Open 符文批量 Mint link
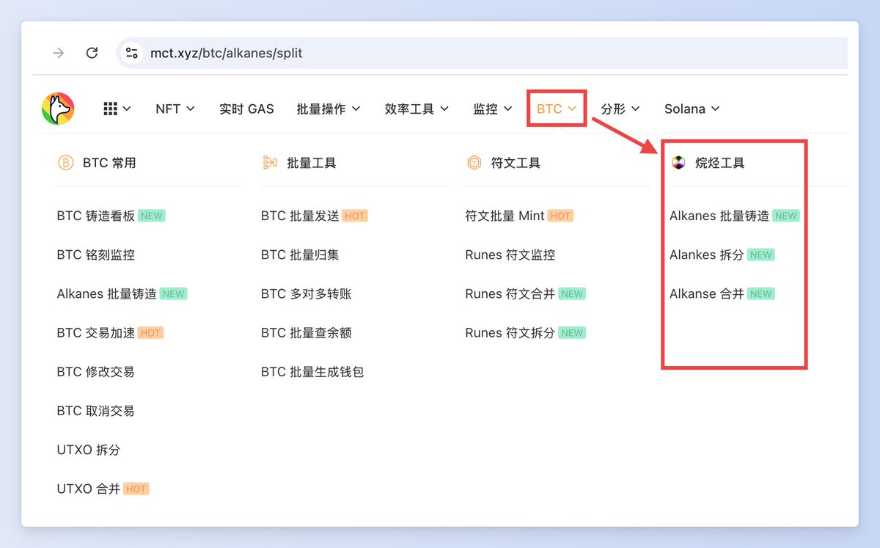This screenshot has height=548, width=880. click(505, 216)
